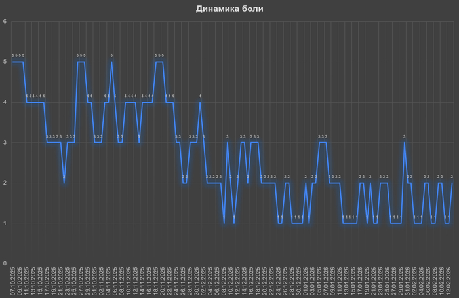Select the x-axis date '18.12.2025'
This screenshot has width=459, height=298.
258,282
